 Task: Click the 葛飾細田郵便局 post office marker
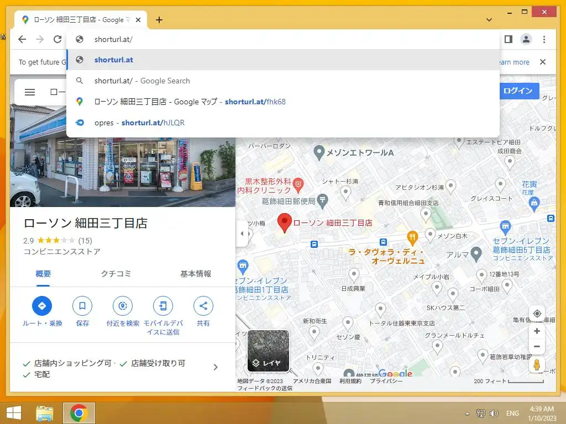point(322,200)
